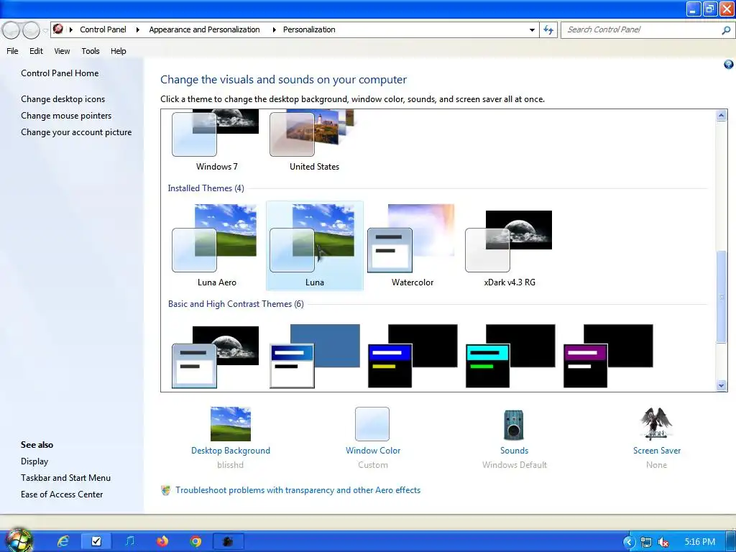Go to Control Panel Home

tap(60, 73)
